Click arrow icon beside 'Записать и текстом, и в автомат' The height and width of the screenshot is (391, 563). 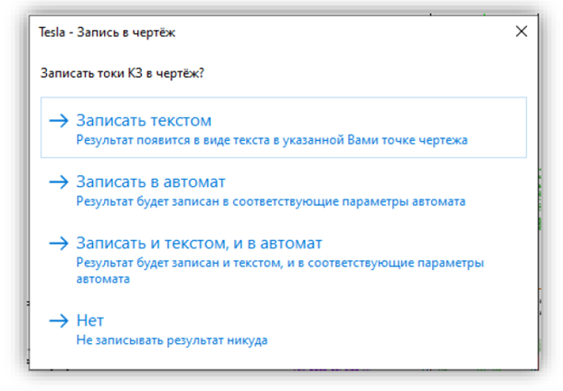59,244
